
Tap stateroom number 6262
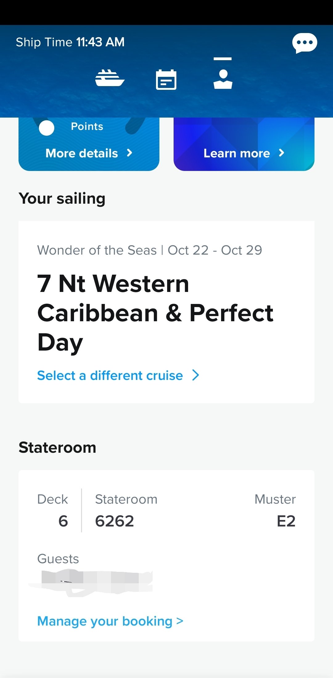click(x=115, y=521)
